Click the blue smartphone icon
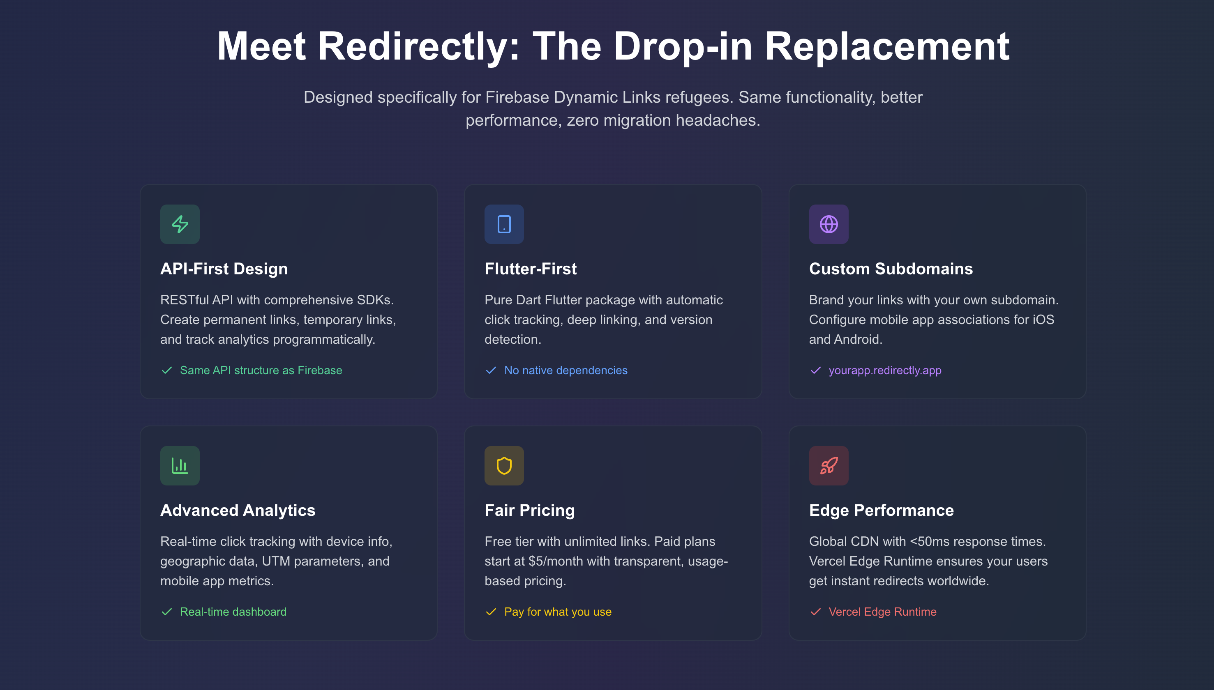Image resolution: width=1214 pixels, height=690 pixels. coord(504,224)
